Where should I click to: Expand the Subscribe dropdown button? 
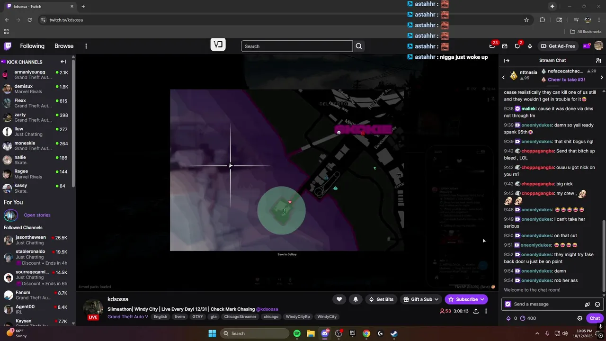pos(482,299)
